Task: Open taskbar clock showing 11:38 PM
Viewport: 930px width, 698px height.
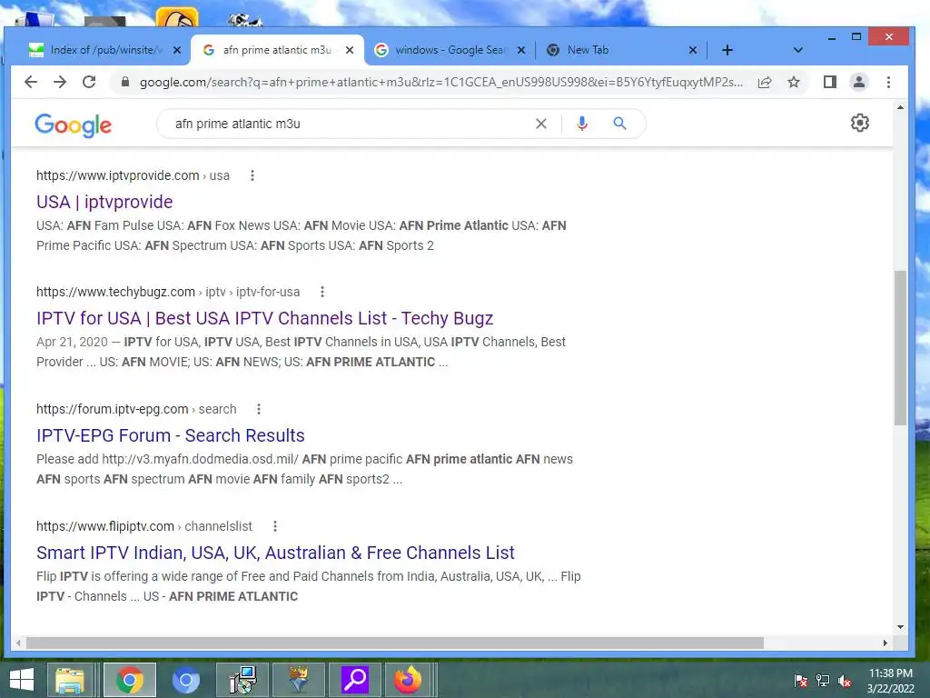Action: pyautogui.click(x=891, y=681)
